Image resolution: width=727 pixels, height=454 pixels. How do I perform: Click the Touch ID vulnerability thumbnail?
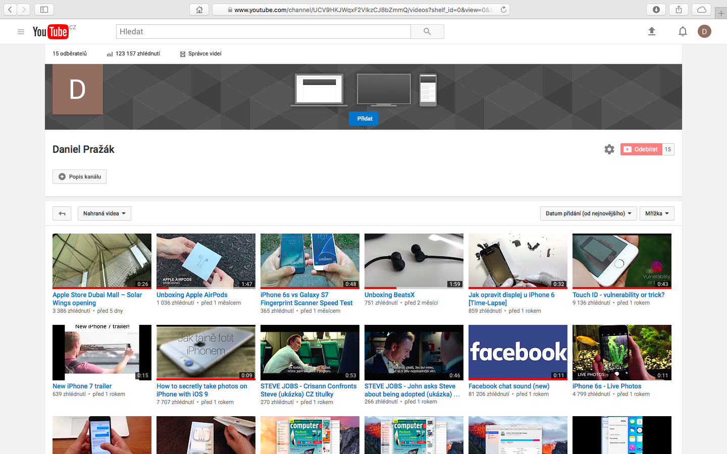(x=622, y=261)
